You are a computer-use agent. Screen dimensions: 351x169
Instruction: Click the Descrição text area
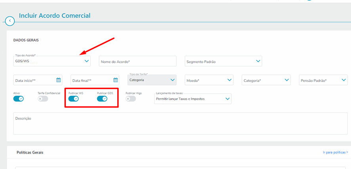pos(180,123)
